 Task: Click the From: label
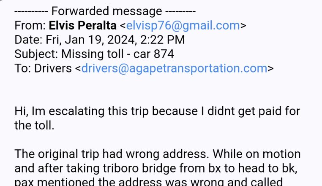click(x=30, y=26)
